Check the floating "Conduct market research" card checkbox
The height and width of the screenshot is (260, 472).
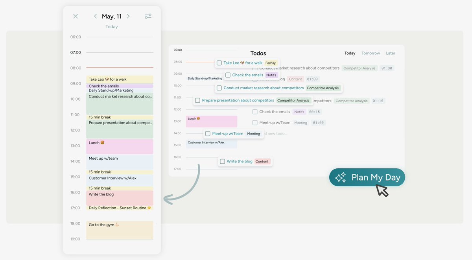click(x=219, y=88)
